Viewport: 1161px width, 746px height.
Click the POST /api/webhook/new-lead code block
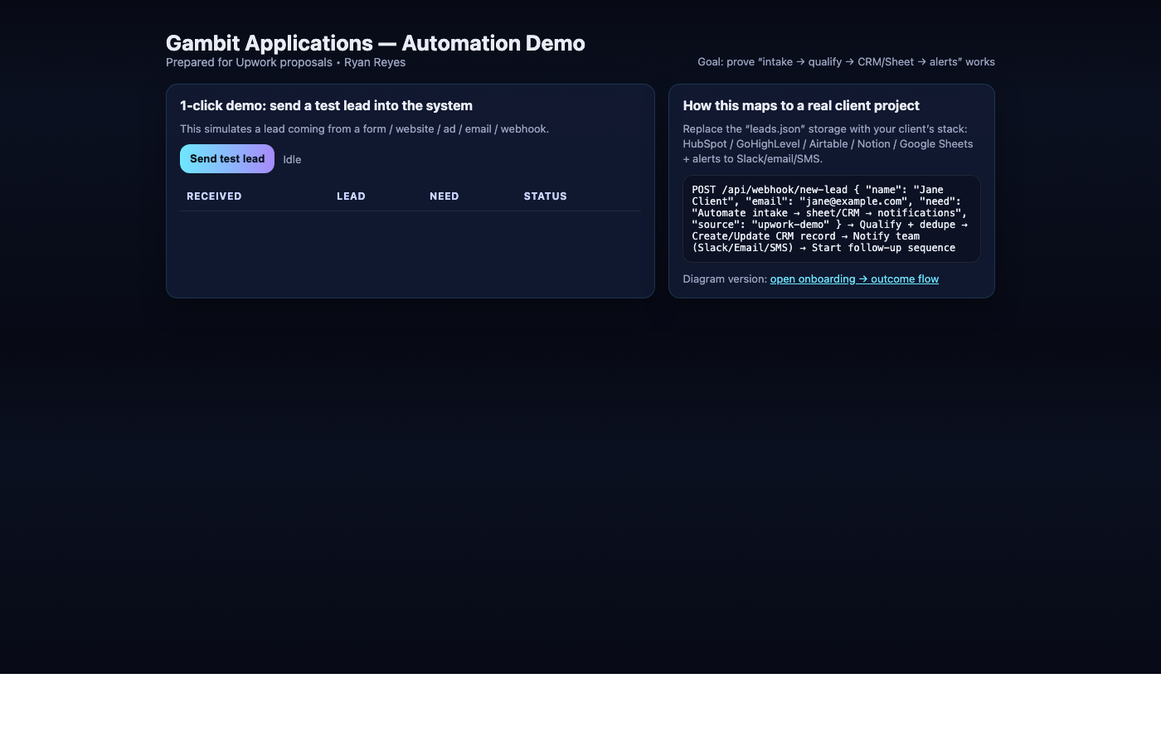pos(831,219)
